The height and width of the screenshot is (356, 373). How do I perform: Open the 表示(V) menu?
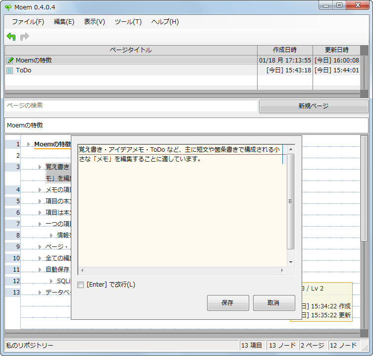[x=95, y=22]
